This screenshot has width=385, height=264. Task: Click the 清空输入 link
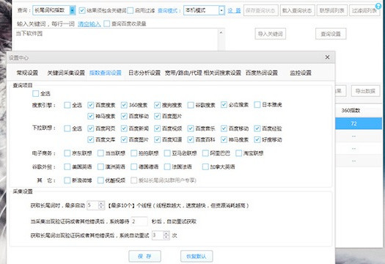(89, 23)
